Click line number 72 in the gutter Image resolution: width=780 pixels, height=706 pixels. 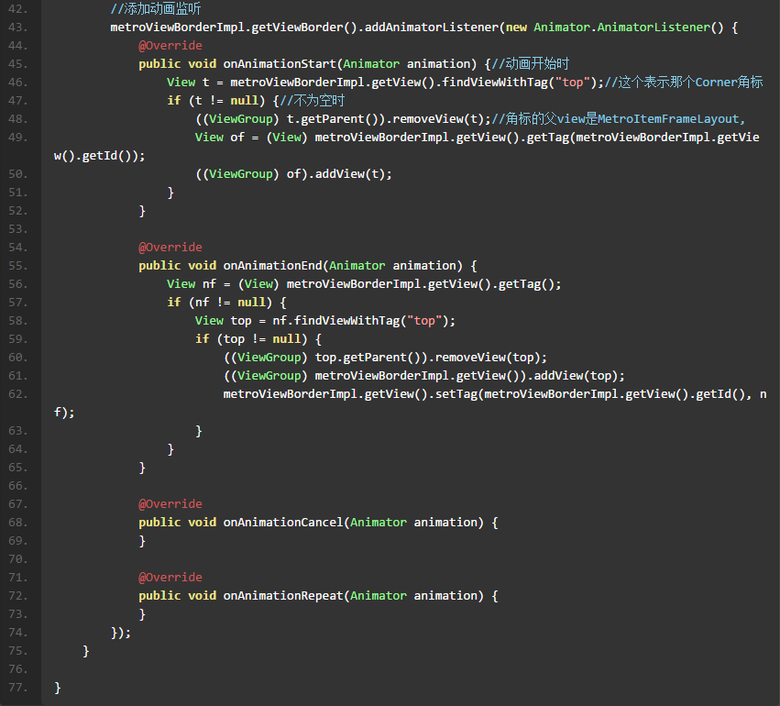[x=18, y=596]
